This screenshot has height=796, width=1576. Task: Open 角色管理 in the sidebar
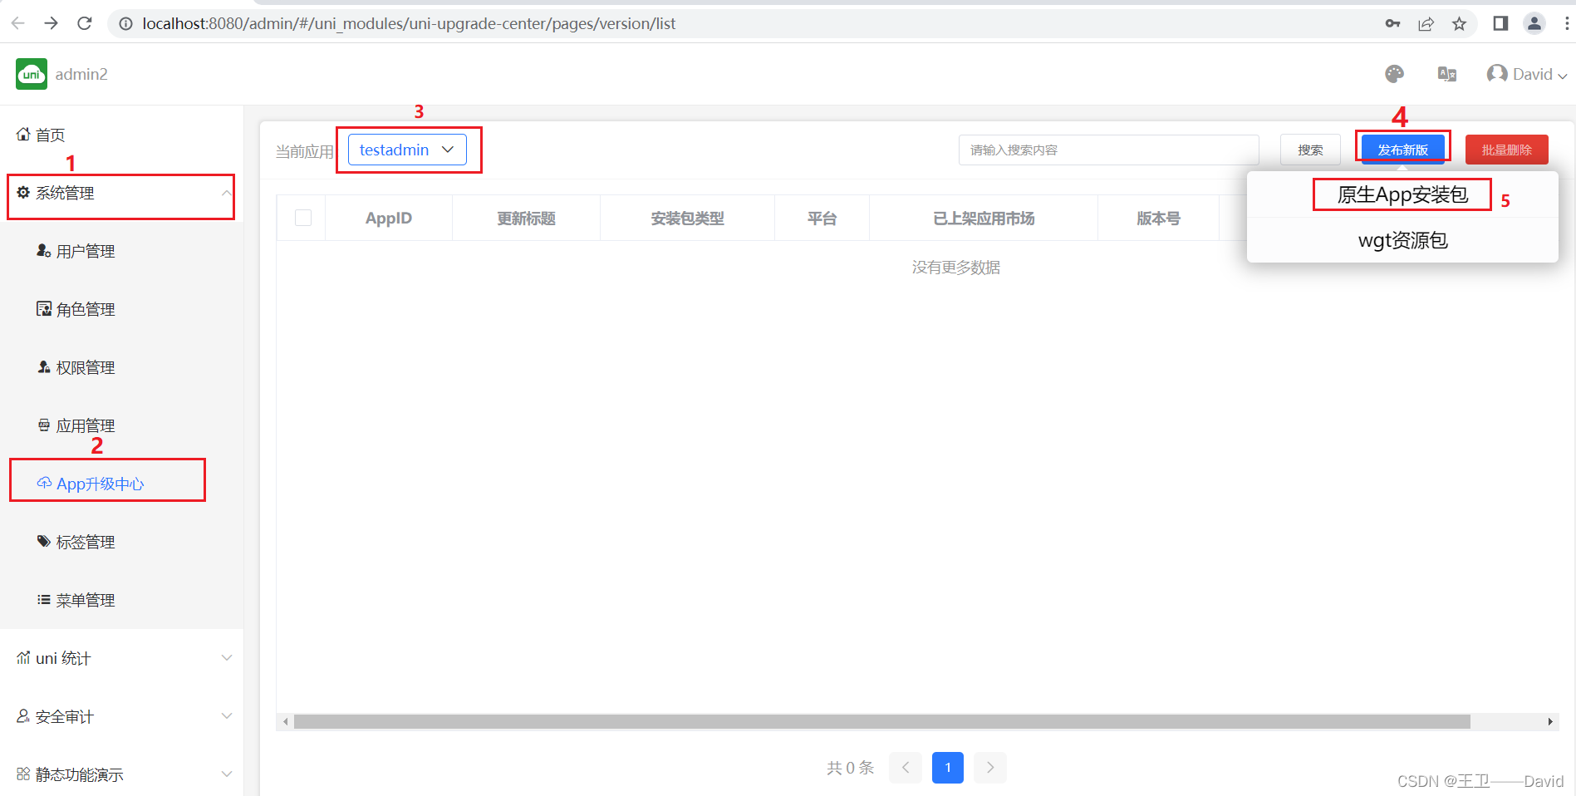pyautogui.click(x=121, y=309)
